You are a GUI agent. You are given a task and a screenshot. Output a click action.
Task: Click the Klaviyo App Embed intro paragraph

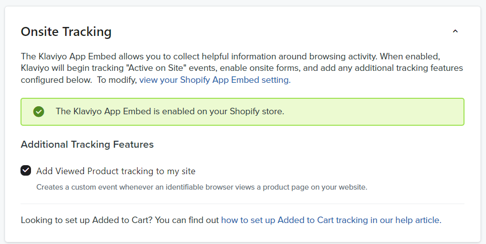242,68
